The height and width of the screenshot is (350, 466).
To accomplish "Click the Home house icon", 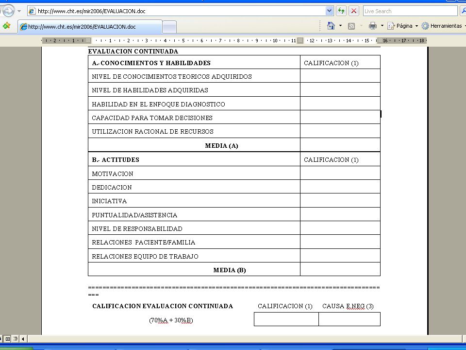I will 331,26.
